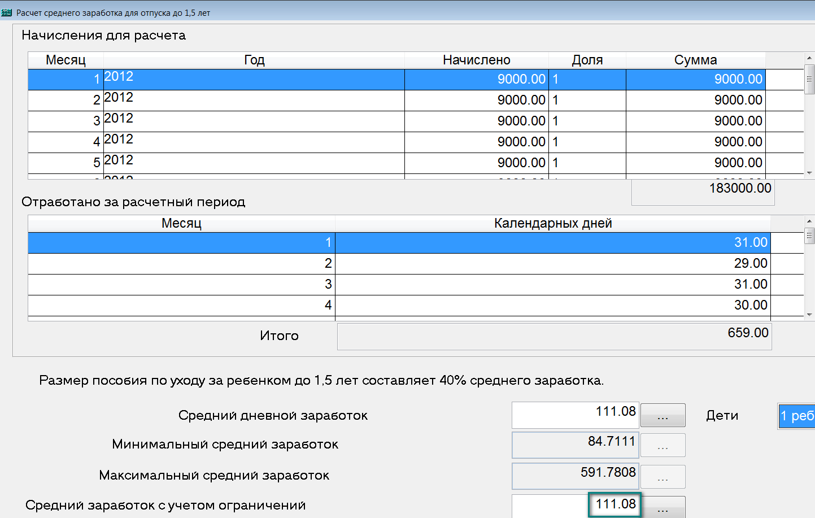The width and height of the screenshot is (815, 518).
Task: Click the application icon in the title bar
Action: (7, 12)
